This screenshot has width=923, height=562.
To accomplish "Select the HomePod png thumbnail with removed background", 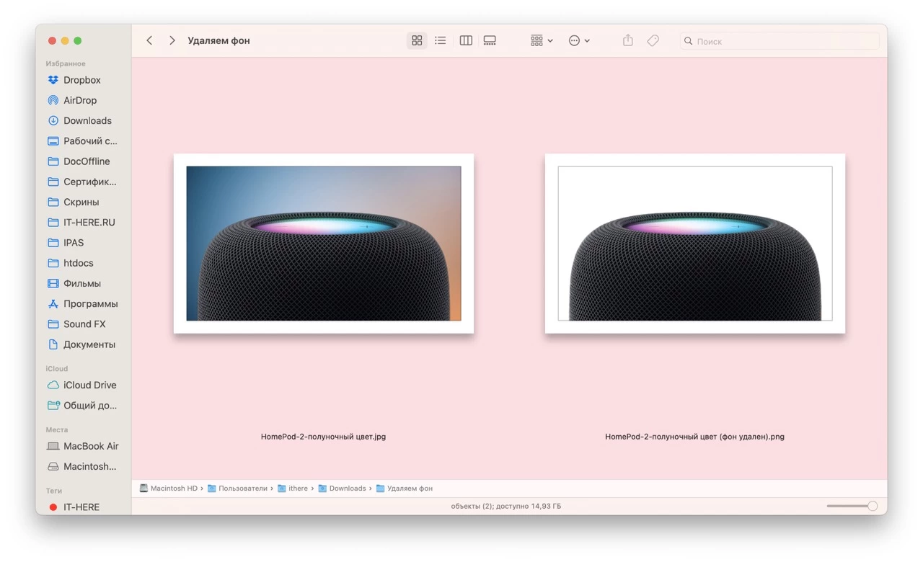I will pos(694,244).
